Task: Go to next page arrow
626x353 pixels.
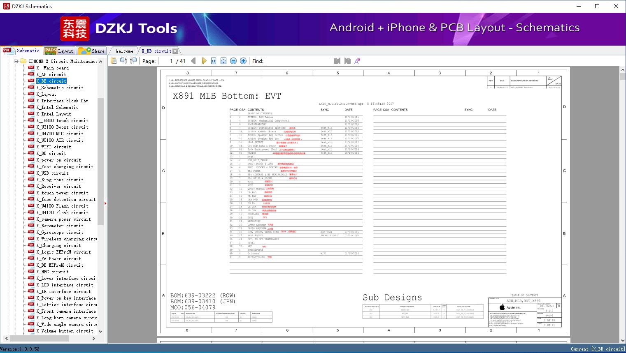Action: 204,61
